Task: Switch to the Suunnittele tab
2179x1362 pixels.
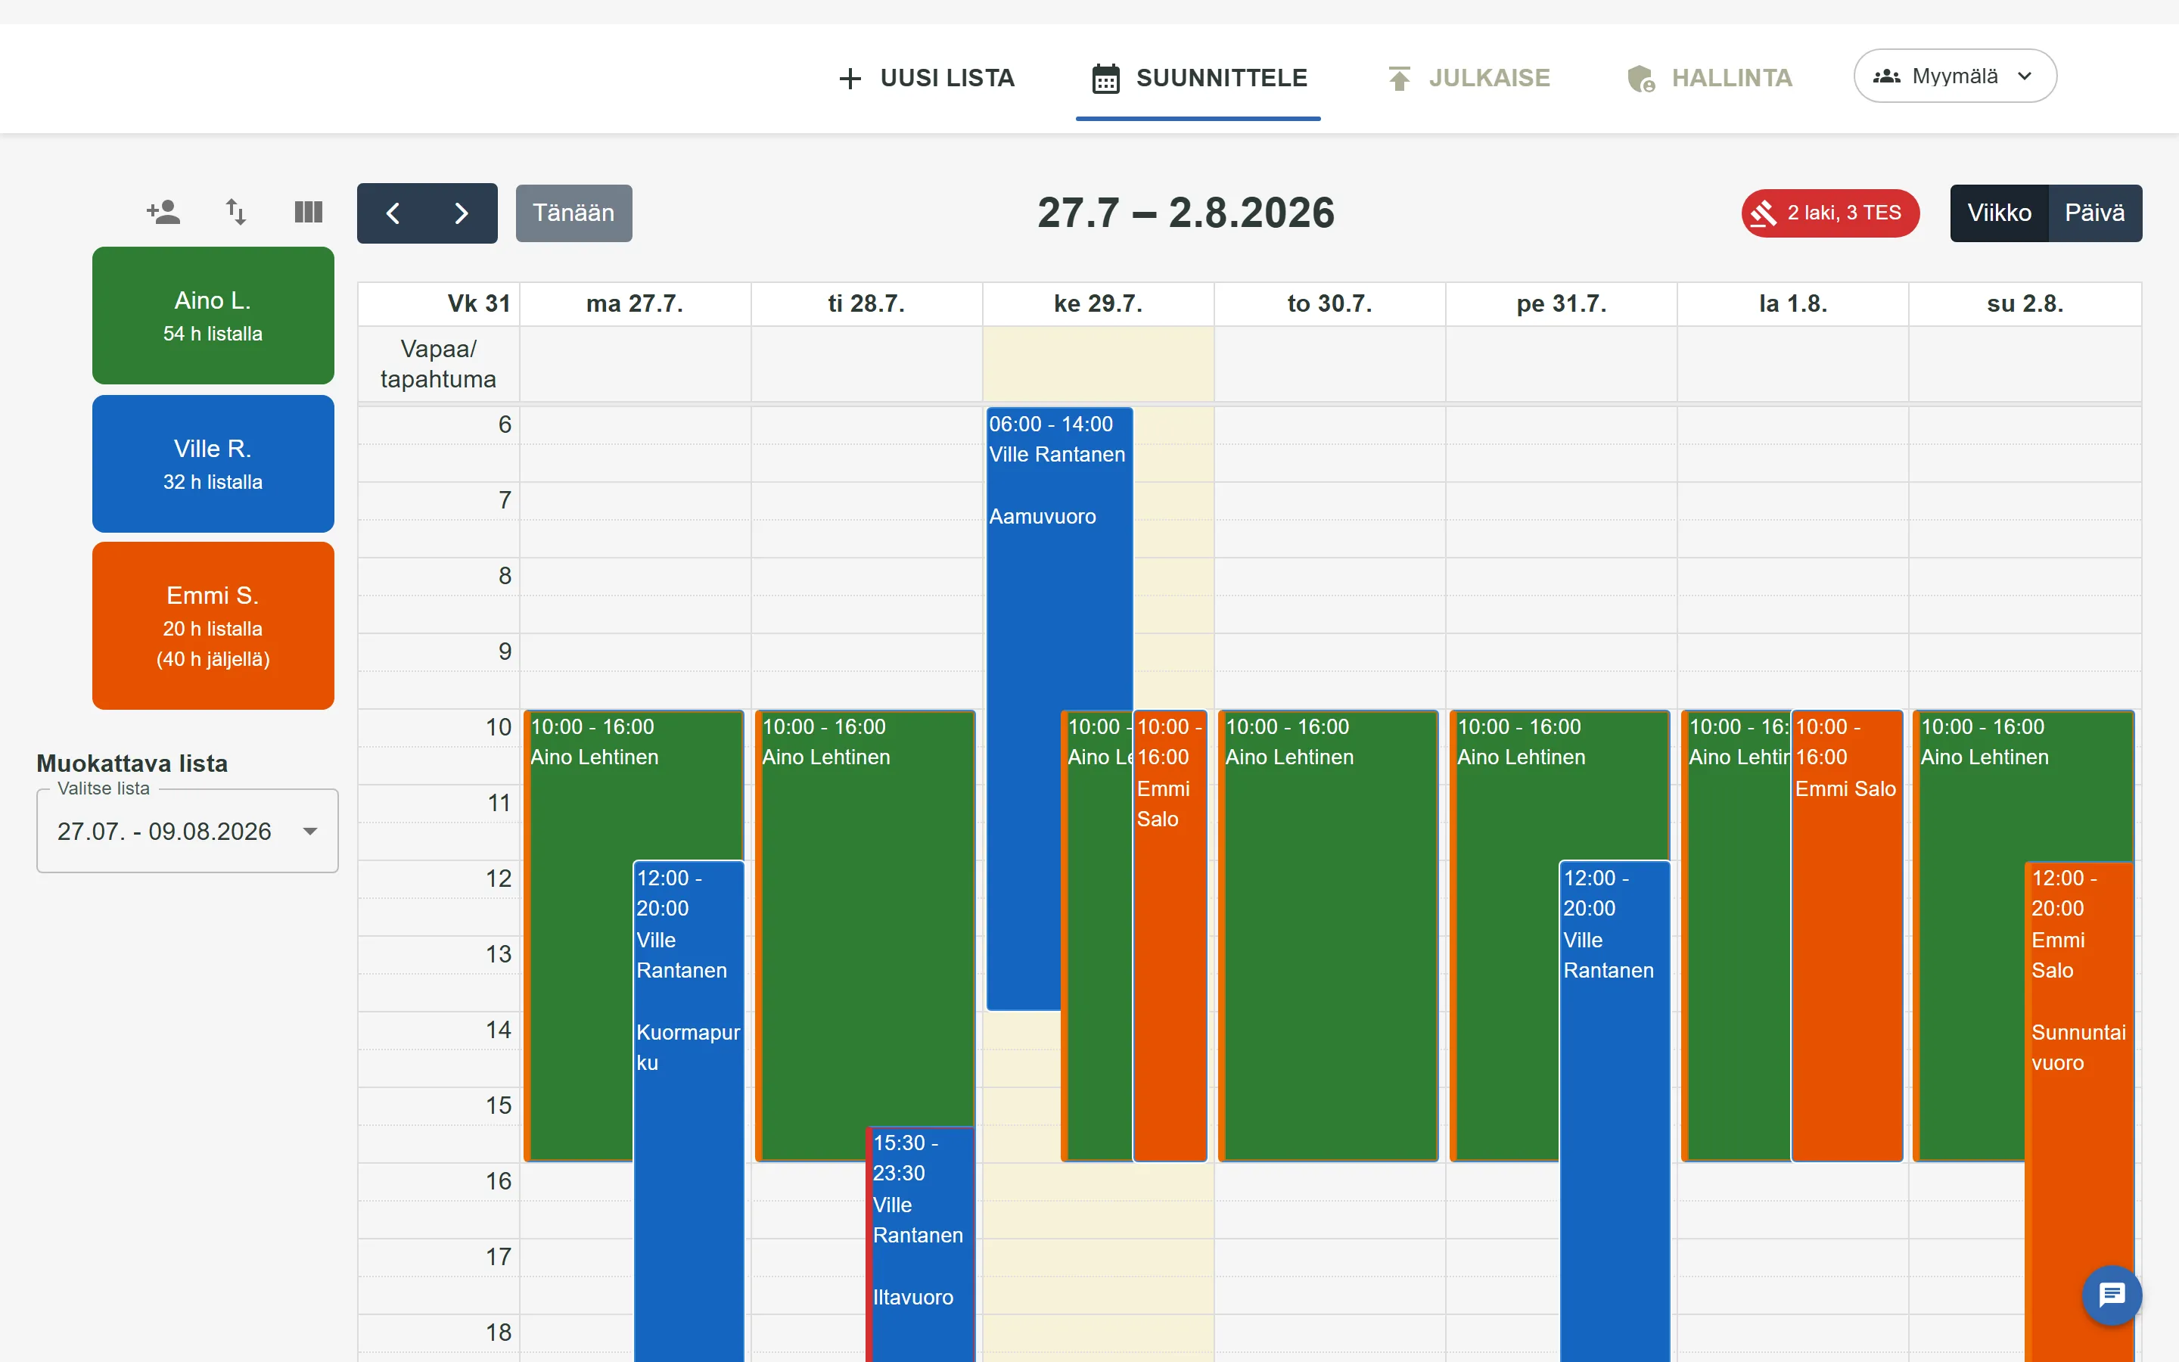Action: (x=1198, y=79)
